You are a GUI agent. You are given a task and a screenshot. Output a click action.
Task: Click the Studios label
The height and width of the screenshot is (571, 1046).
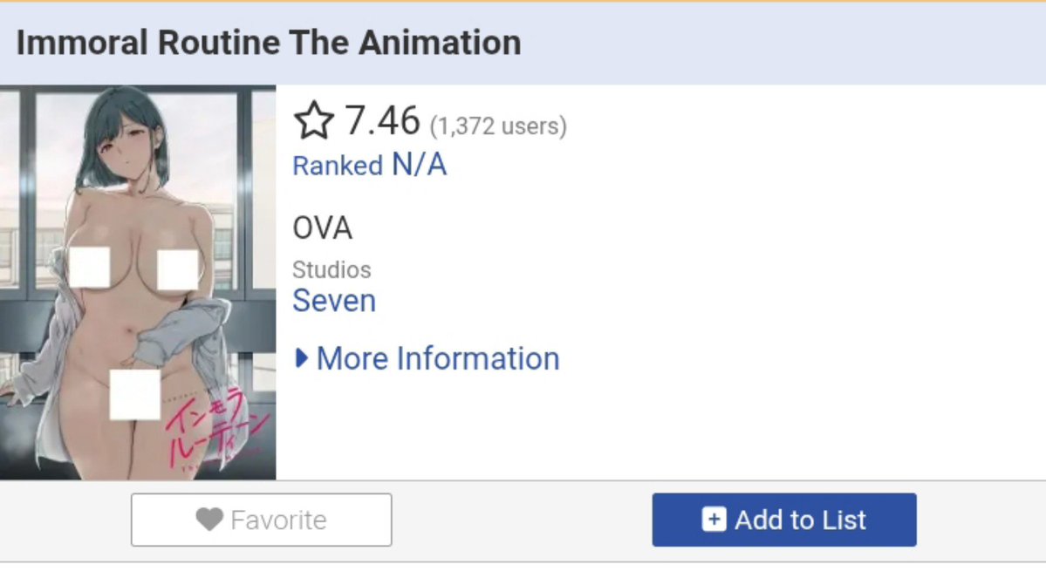pyautogui.click(x=332, y=270)
